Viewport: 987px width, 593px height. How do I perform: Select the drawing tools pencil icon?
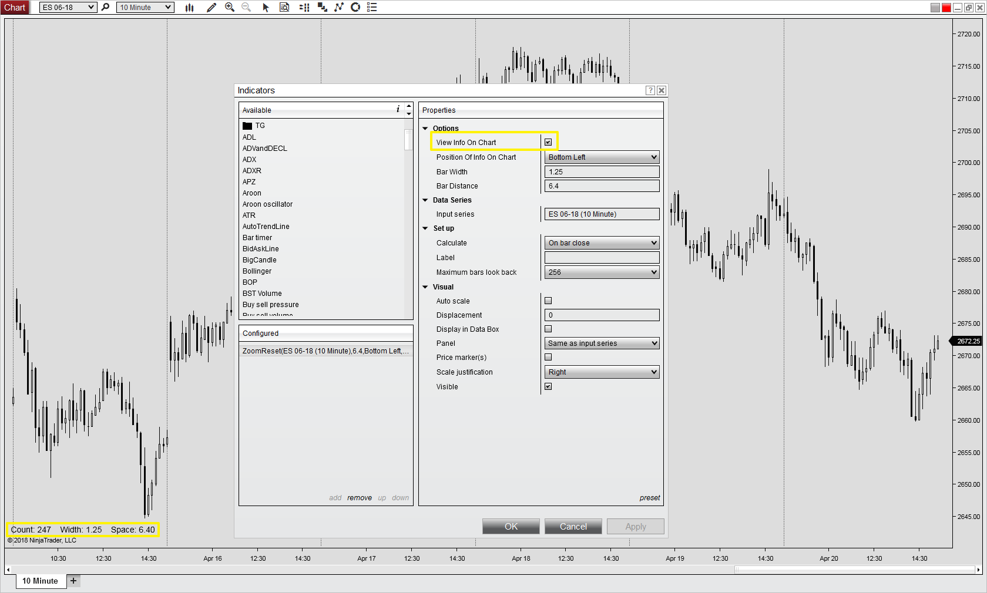[x=211, y=8]
